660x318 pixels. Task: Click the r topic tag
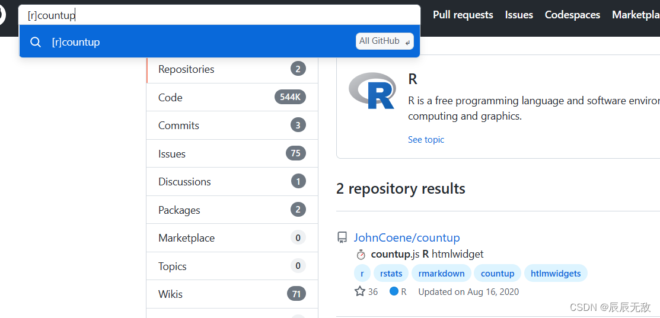362,274
